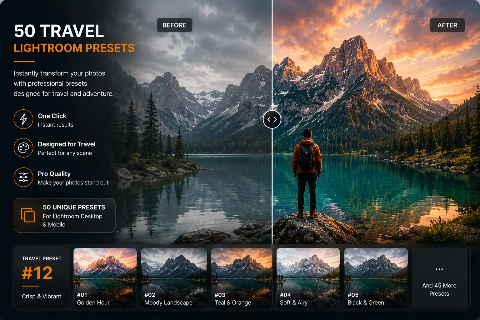The height and width of the screenshot is (320, 480).
Task: Select the #05 Black & Green preset thumbnail
Action: (x=376, y=278)
